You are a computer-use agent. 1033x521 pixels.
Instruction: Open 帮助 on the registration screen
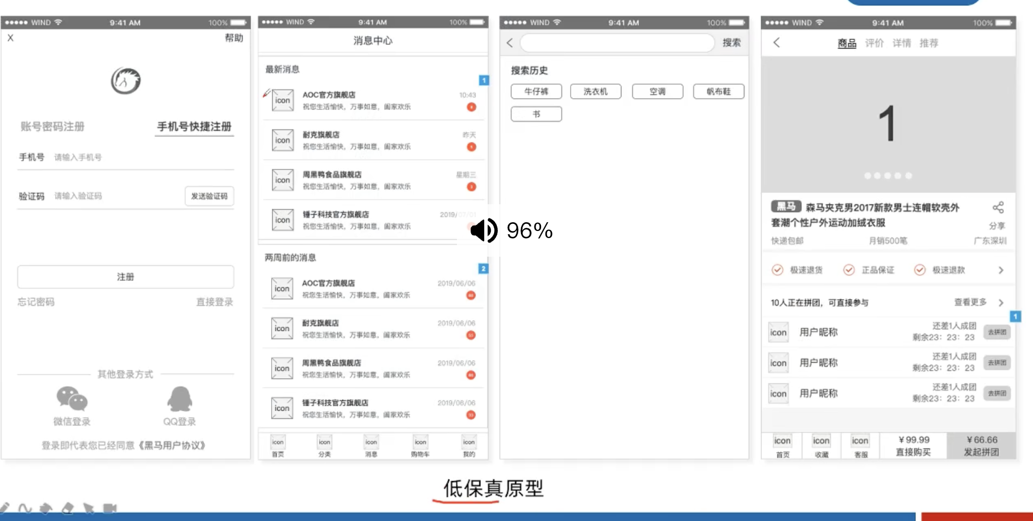tap(234, 38)
